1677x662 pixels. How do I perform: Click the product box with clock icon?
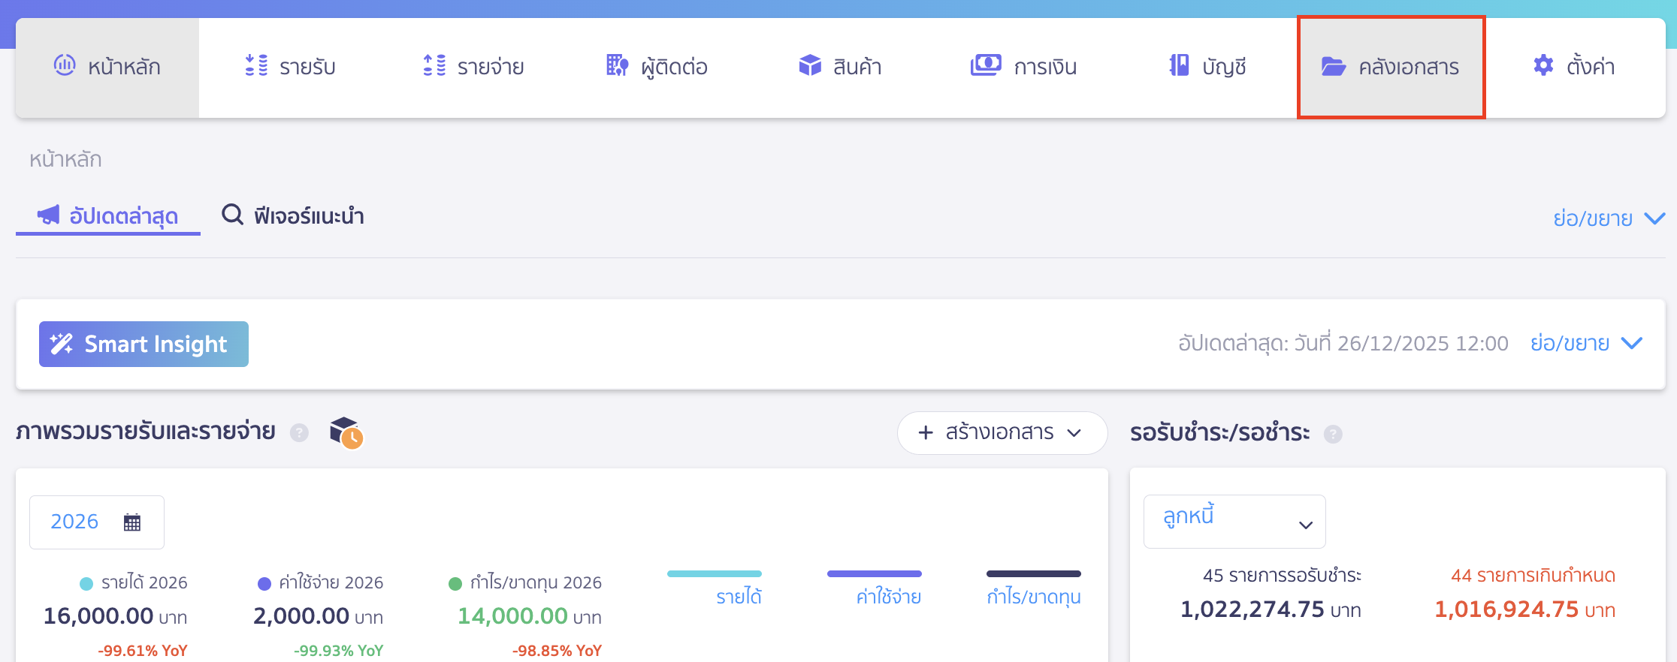click(x=346, y=432)
